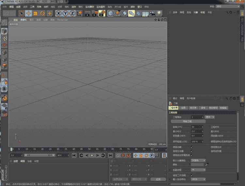Select the workplane mode orange grid icon
245x186 pixels.
4,45
